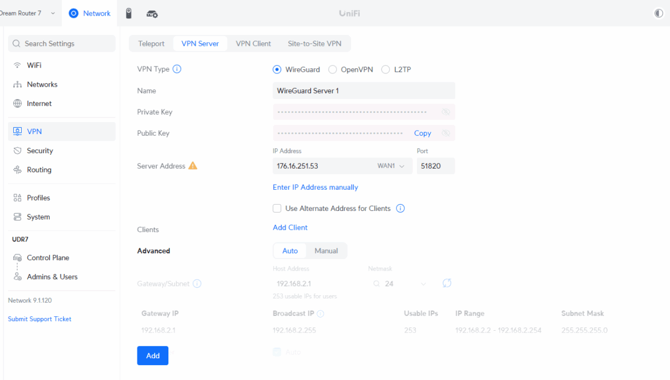Click the Add Client link
670x380 pixels.
(x=290, y=228)
